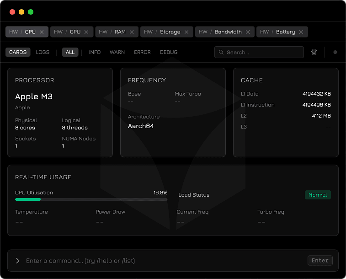Click the yellow minimize window button

tap(21, 12)
